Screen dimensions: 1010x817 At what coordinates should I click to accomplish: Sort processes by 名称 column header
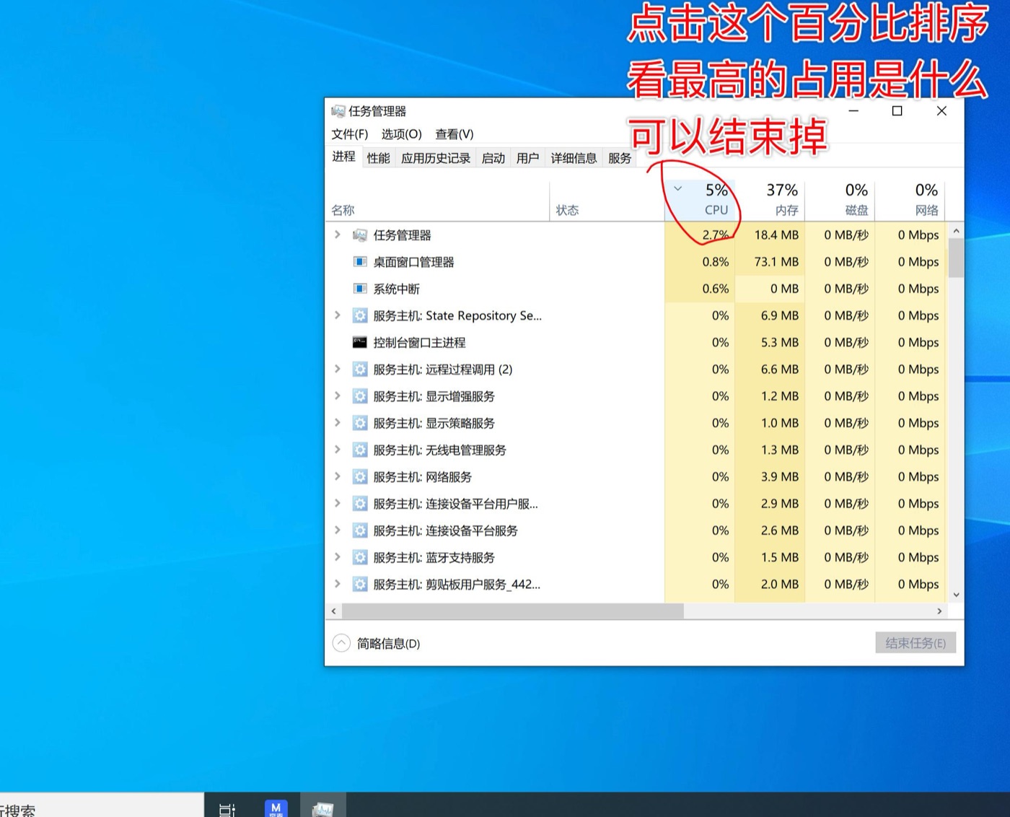[437, 200]
